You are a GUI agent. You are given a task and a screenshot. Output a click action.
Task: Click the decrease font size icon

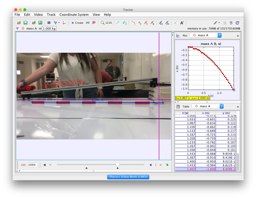[x=175, y=23]
